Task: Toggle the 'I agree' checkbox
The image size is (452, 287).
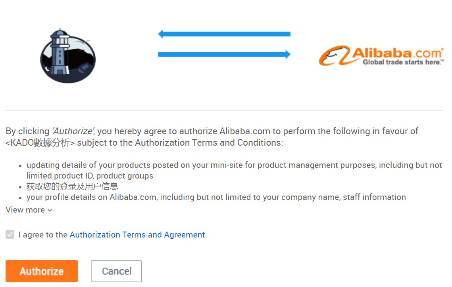Action: click(10, 235)
